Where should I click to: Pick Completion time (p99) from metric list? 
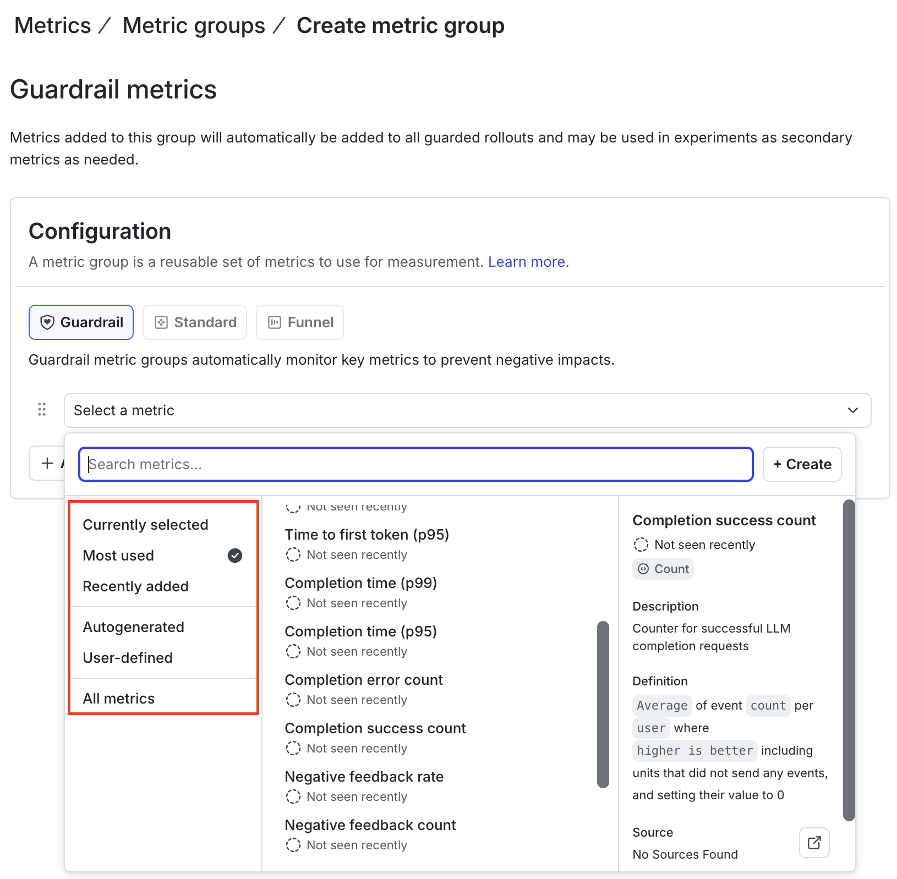(x=361, y=583)
